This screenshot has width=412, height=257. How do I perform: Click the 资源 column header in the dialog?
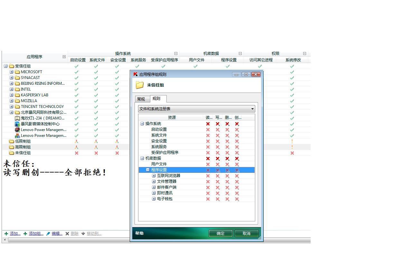172,118
